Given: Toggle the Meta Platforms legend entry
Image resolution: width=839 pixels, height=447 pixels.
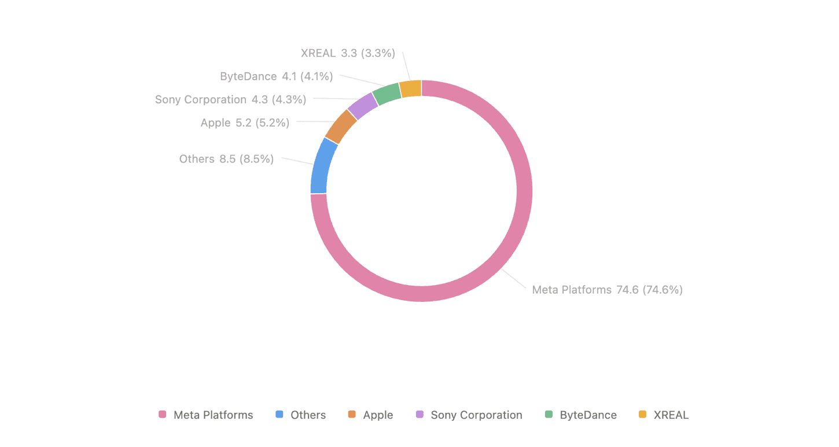Looking at the screenshot, I should click(208, 415).
